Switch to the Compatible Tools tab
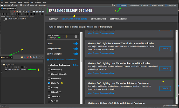179x108 pixels. coord(118,19)
